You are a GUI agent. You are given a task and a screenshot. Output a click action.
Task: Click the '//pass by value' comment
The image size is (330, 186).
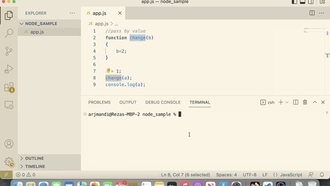coord(125,31)
